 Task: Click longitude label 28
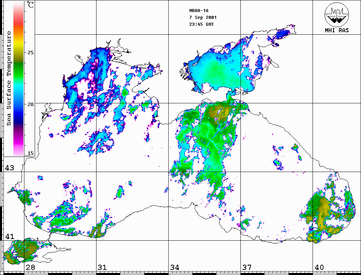[30, 267]
